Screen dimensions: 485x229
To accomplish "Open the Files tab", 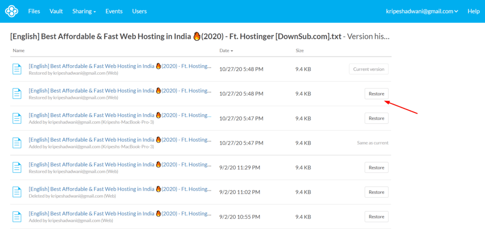I will click(x=34, y=11).
